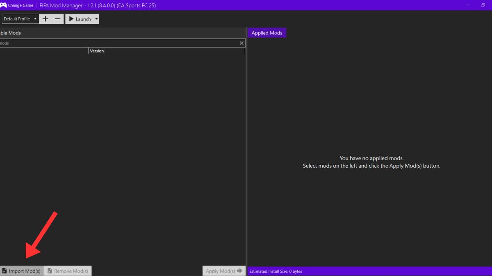This screenshot has width=492, height=276.
Task: Minimize the FIFA Mod Manager window
Action: (467, 5)
